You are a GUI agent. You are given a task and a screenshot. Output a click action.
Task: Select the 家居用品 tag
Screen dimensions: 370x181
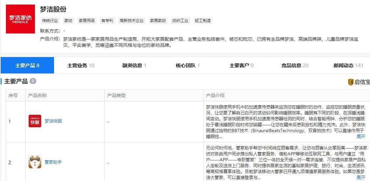click(87, 21)
